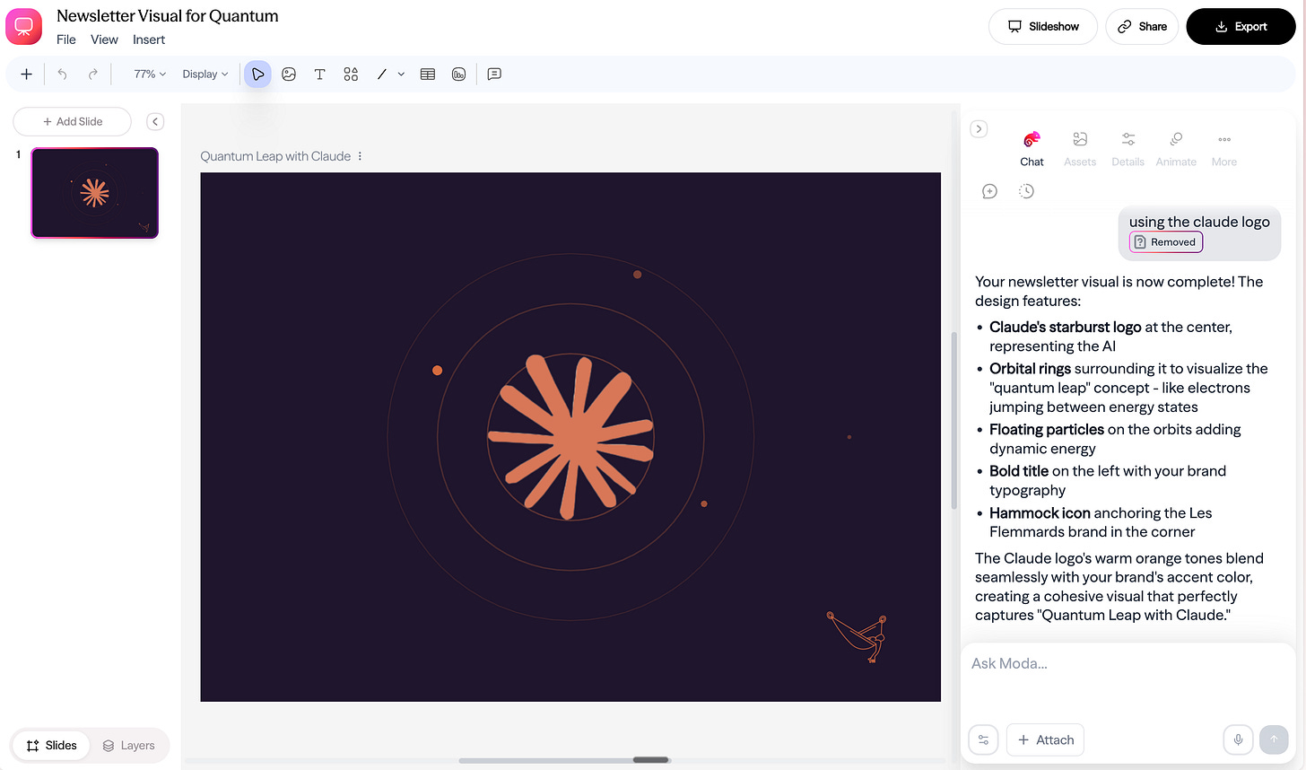Collapse the slides sidebar panel

click(155, 121)
